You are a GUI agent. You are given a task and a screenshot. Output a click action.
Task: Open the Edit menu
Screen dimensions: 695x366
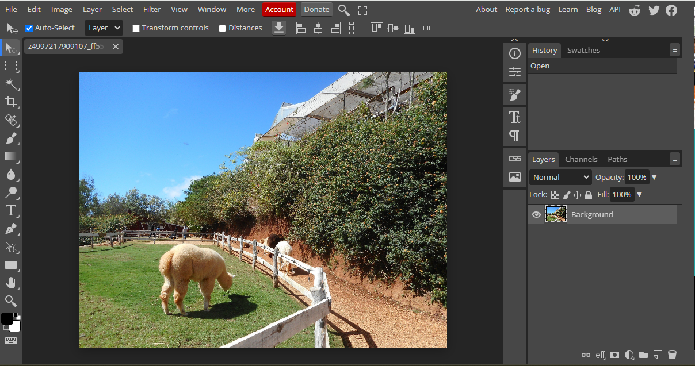pyautogui.click(x=34, y=9)
